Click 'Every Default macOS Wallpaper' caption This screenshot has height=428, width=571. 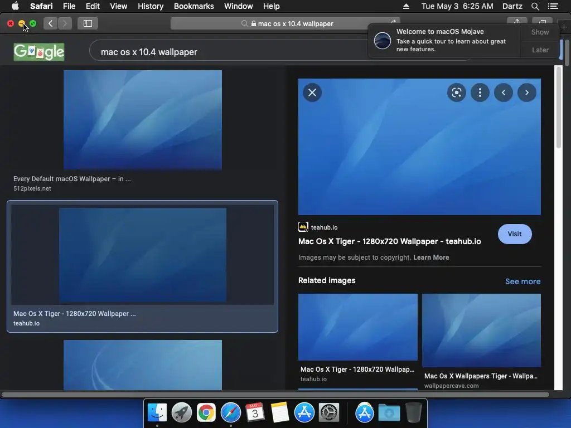coord(72,179)
